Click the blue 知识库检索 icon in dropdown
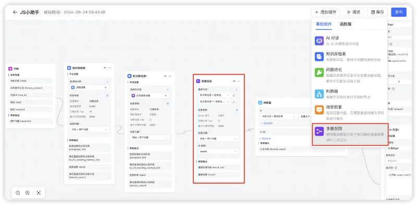This screenshot has height=205, width=417. coord(319,57)
